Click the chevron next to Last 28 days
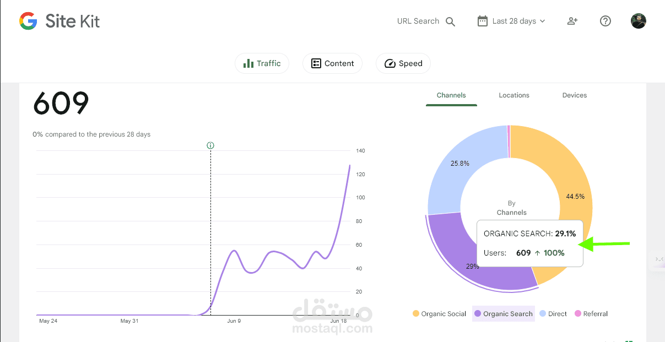Viewport: 665px width, 342px height. 542,21
